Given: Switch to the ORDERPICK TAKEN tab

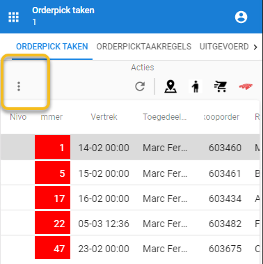Looking at the screenshot, I should click(x=52, y=47).
